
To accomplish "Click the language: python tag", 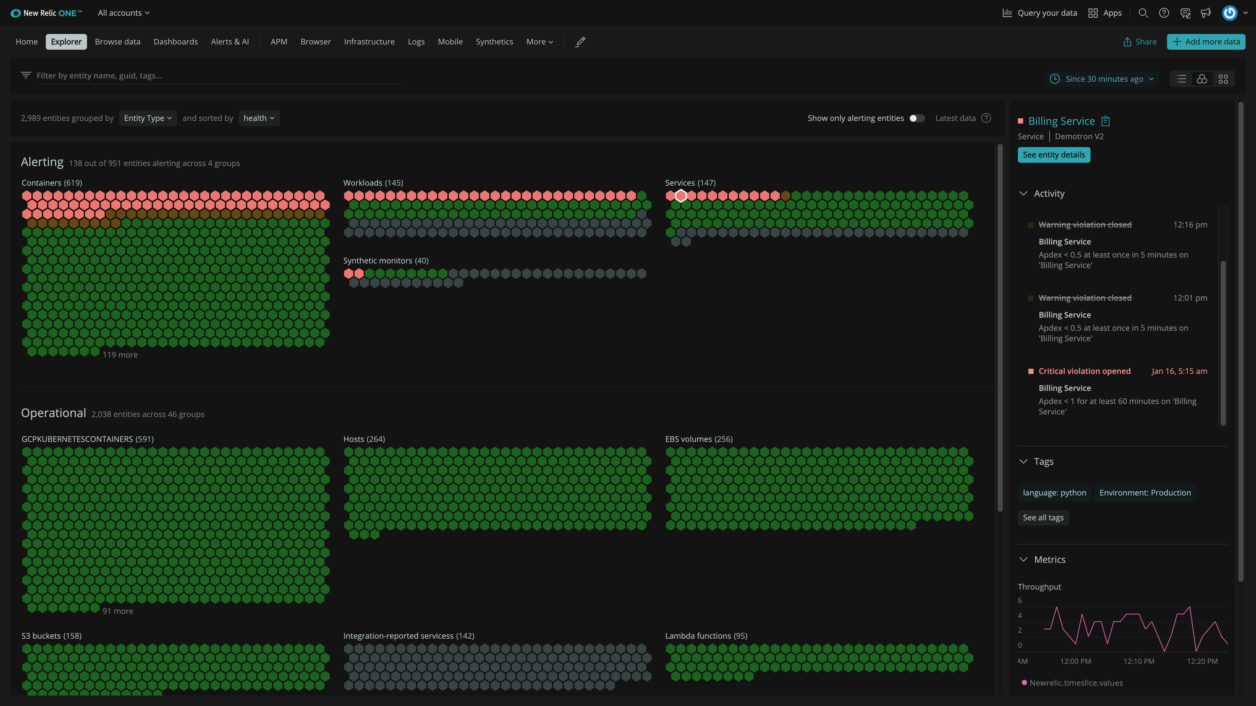I will click(x=1054, y=493).
